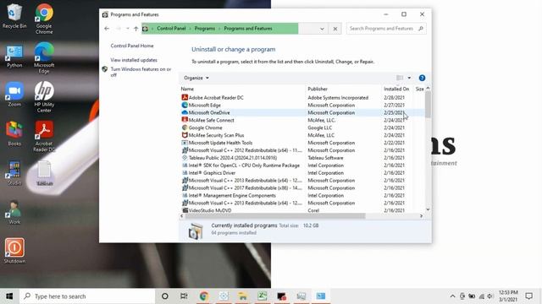Open the Studio desktop shortcut
Image resolution: width=542 pixels, height=304 pixels.
(14, 173)
